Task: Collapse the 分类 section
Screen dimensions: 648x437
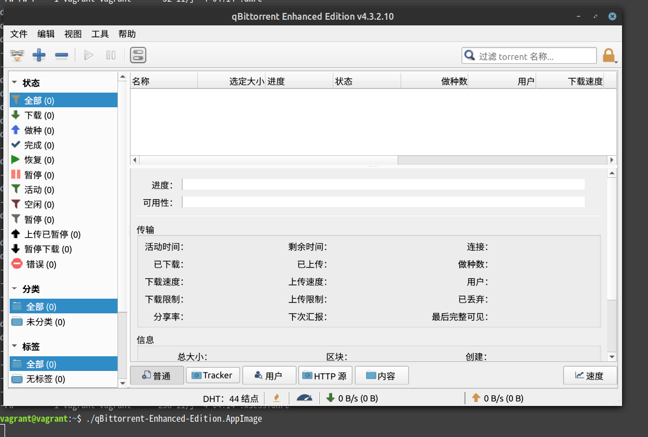Action: (15, 289)
